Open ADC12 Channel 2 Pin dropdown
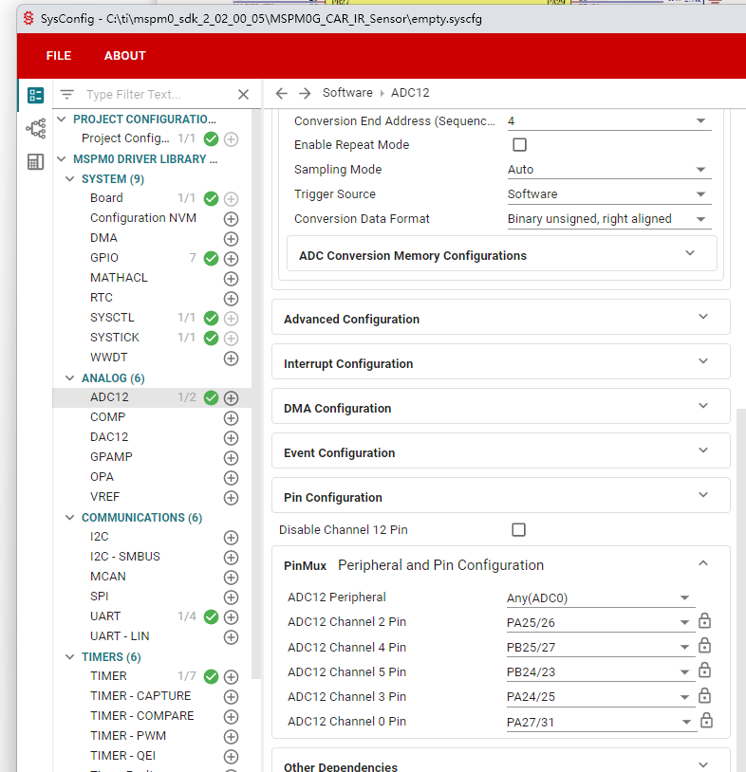 [601, 623]
